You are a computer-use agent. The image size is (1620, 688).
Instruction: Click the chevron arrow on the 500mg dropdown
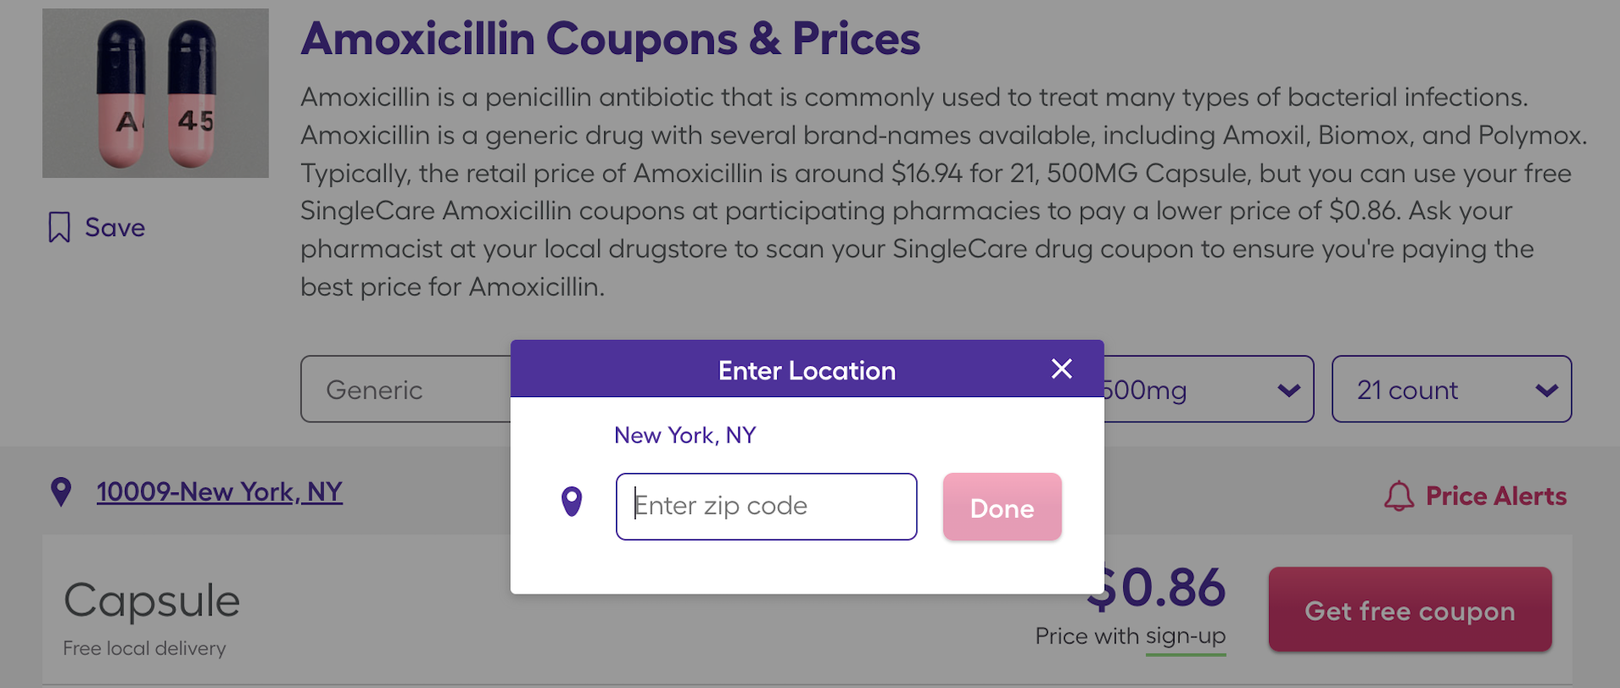(1288, 390)
